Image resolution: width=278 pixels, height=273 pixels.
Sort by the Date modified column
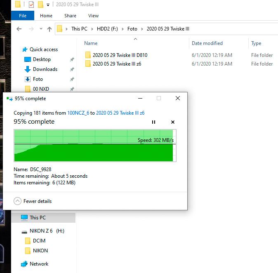(x=207, y=43)
